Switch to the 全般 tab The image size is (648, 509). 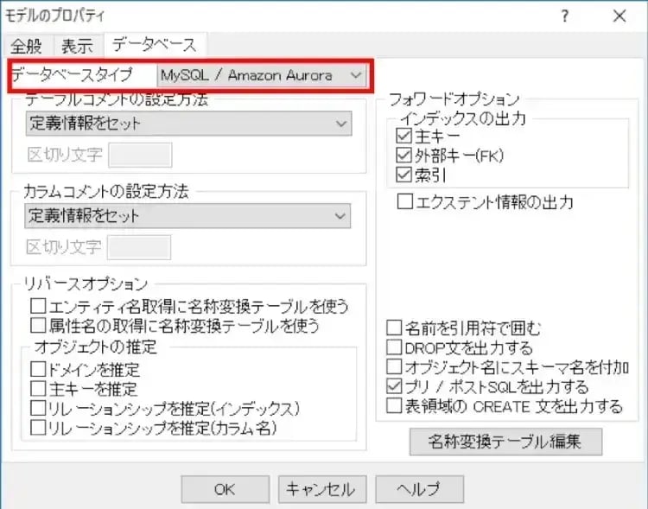[27, 46]
